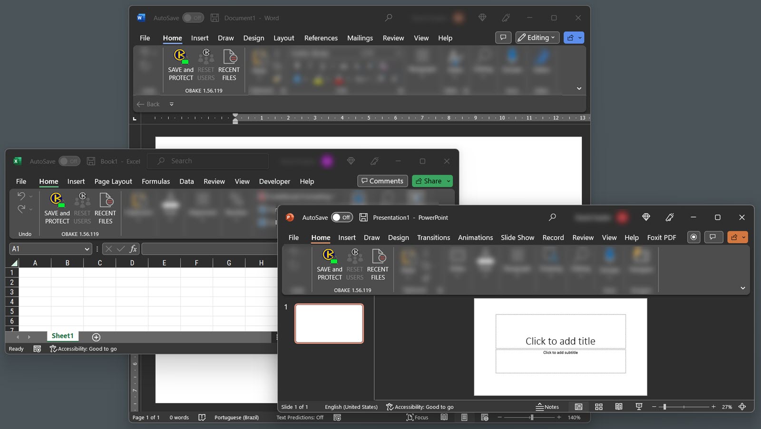Open Mailings tab in Word
Image resolution: width=761 pixels, height=429 pixels.
click(x=360, y=38)
